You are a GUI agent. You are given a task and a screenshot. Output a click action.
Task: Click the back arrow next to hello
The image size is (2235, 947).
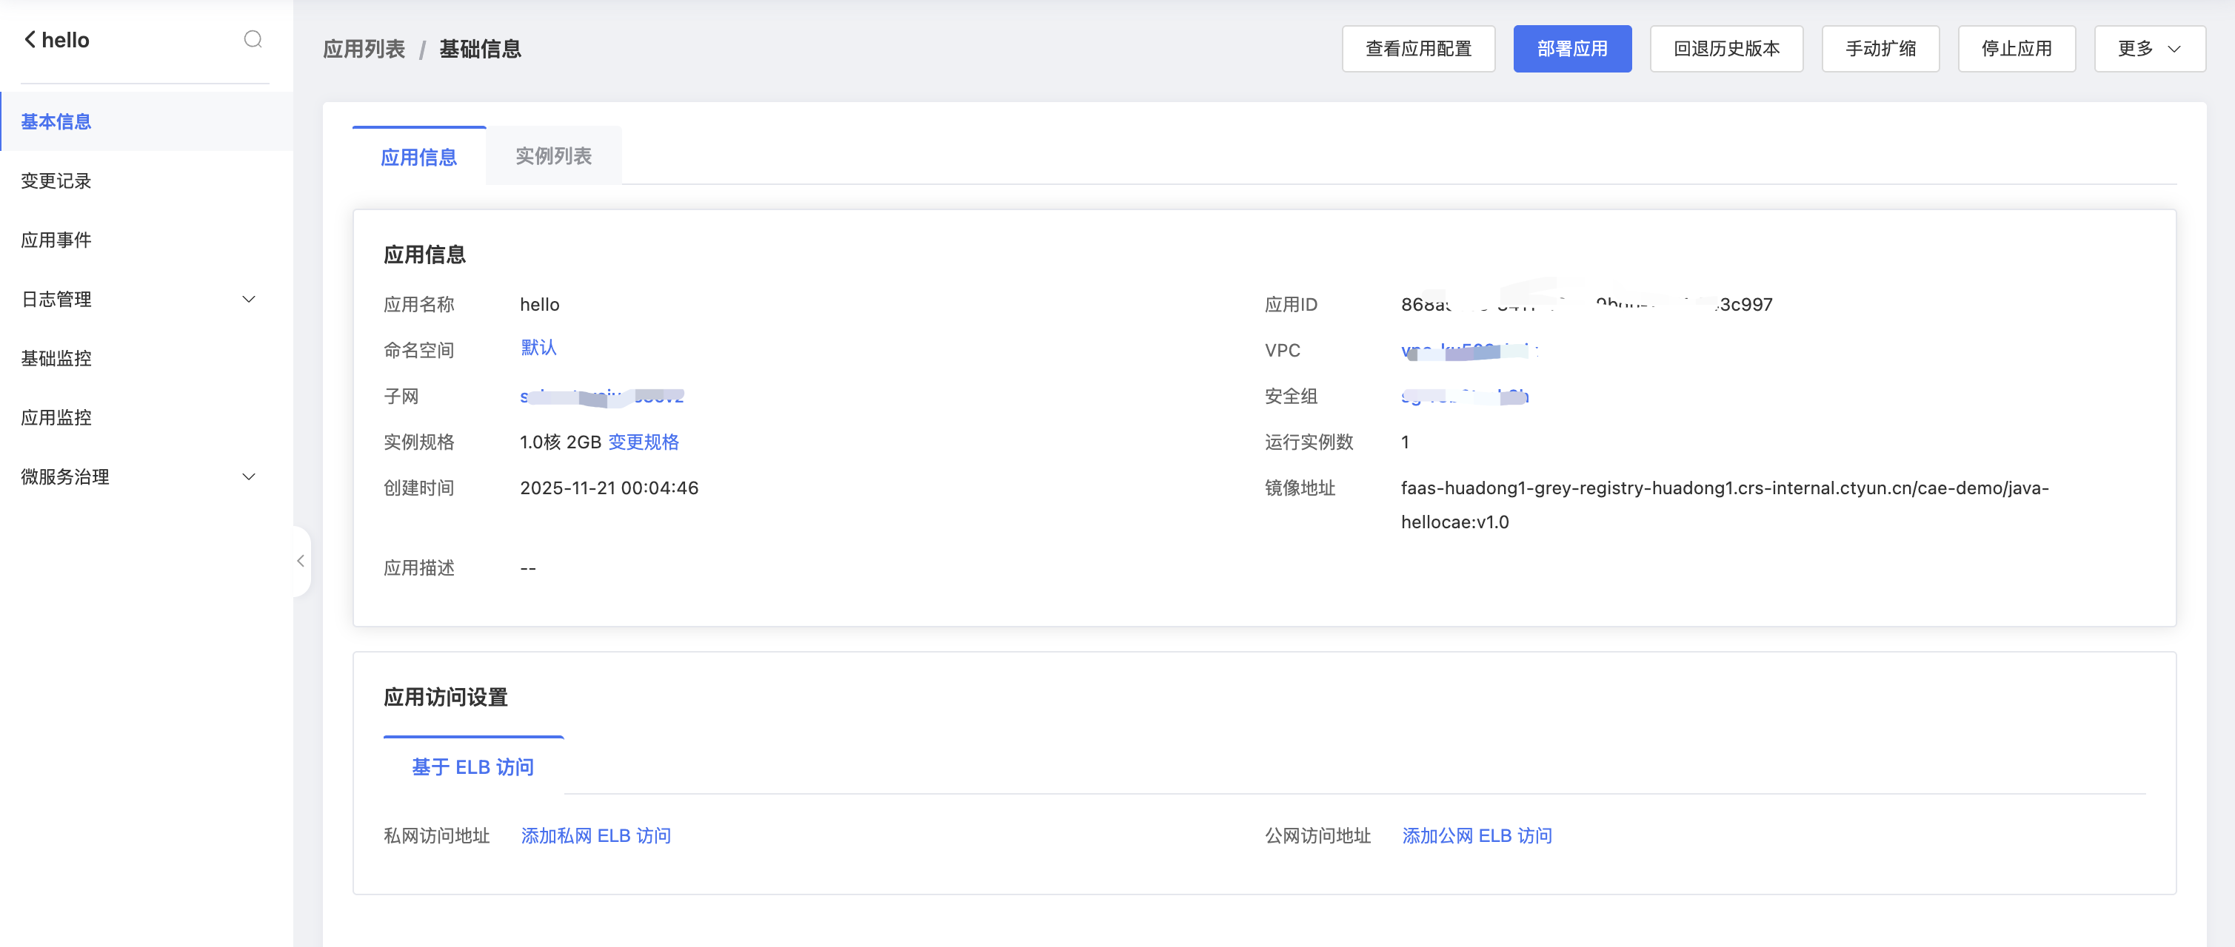coord(30,40)
